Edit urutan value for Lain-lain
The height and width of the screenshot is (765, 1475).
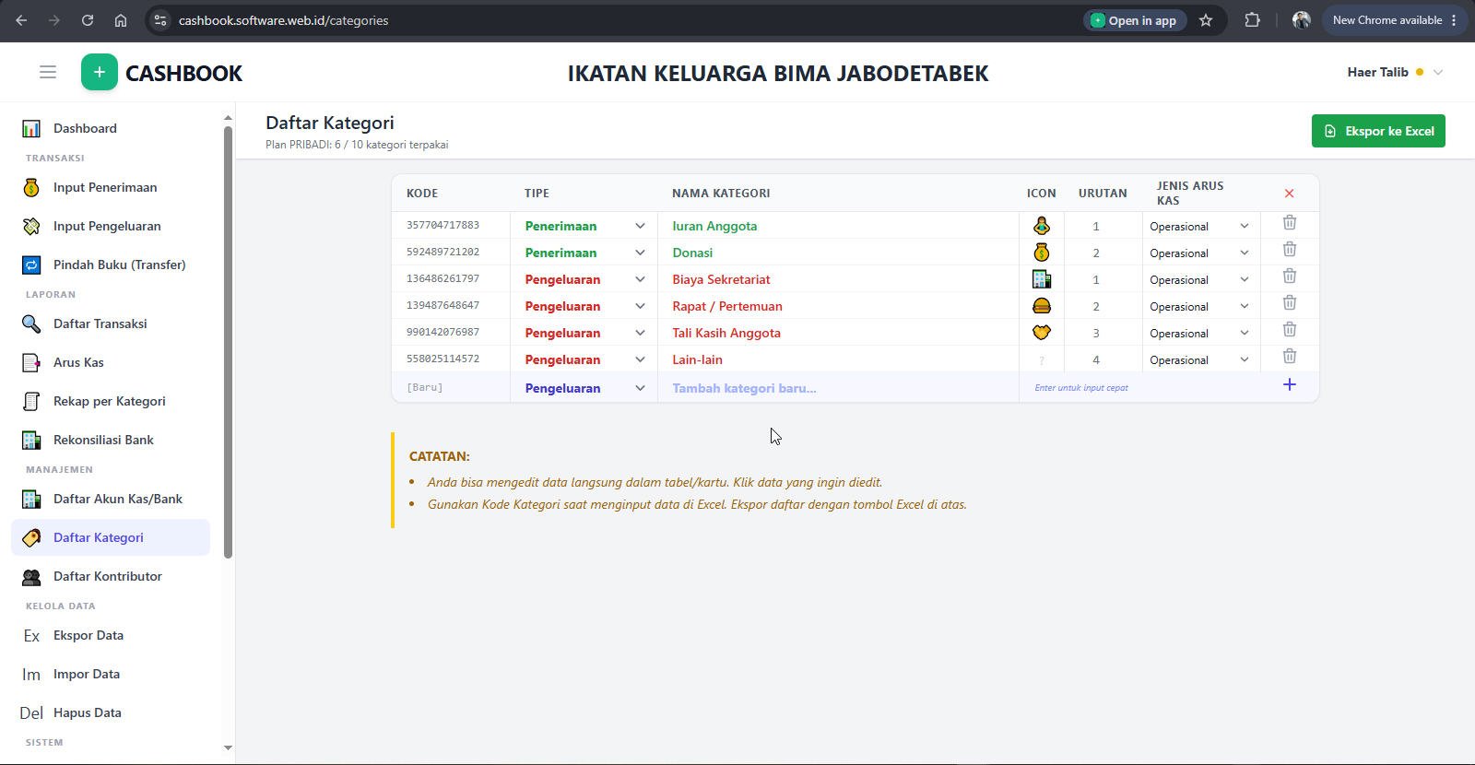click(x=1103, y=359)
